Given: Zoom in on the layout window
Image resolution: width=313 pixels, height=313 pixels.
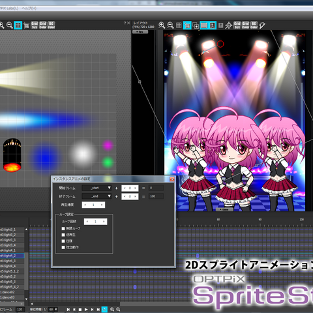Looking at the screenshot, I should 162,25.
